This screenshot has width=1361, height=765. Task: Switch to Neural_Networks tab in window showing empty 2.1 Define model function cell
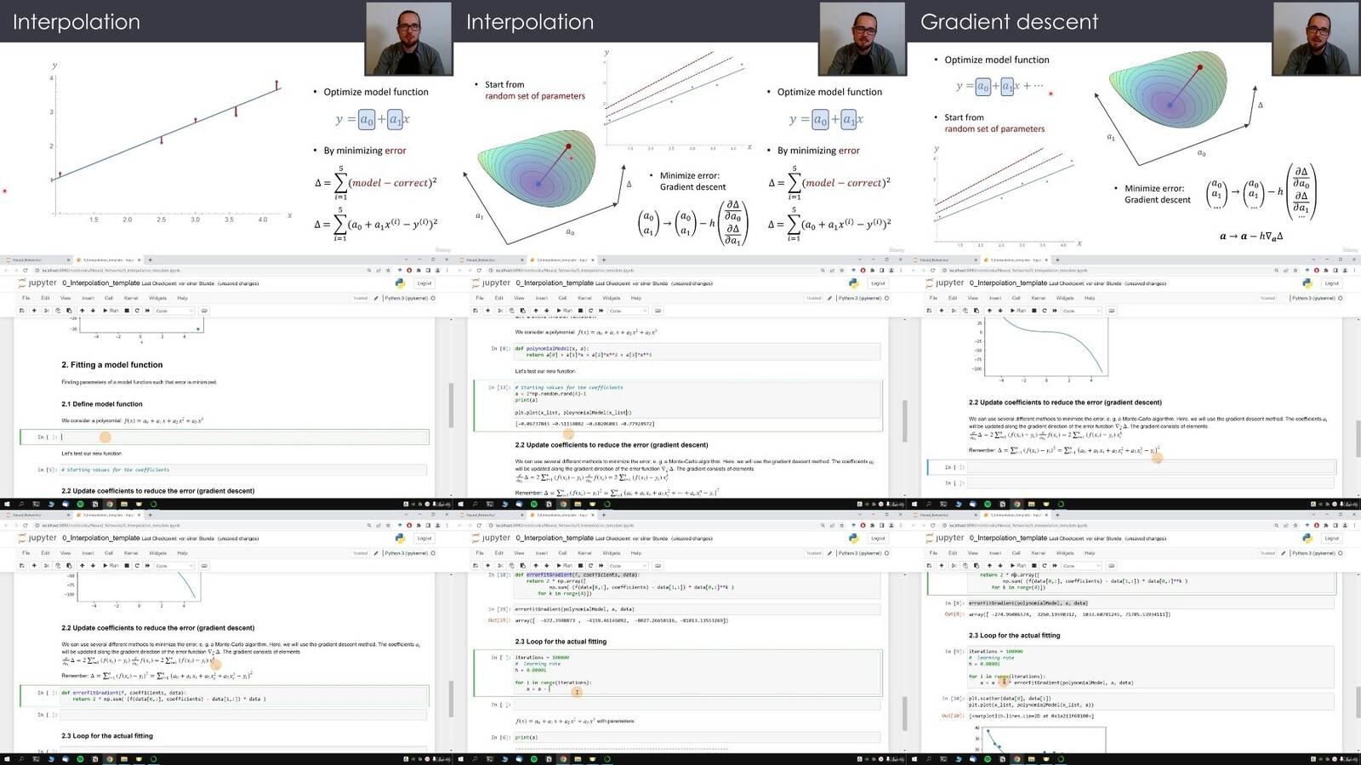point(37,260)
